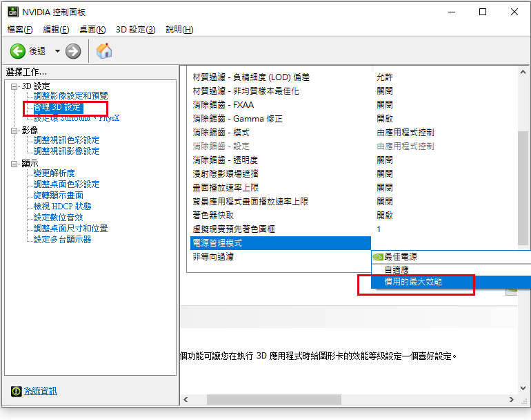Click the vertical scrollbar up arrow
The image size is (531, 420).
point(523,73)
